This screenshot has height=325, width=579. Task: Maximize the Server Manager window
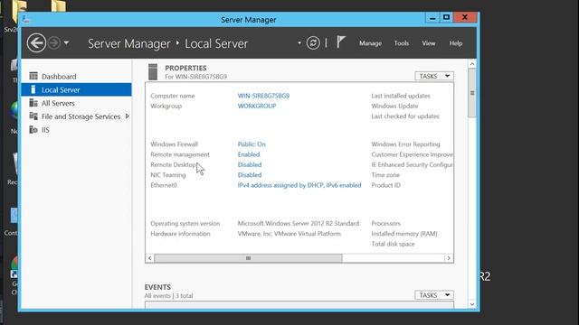(x=446, y=17)
